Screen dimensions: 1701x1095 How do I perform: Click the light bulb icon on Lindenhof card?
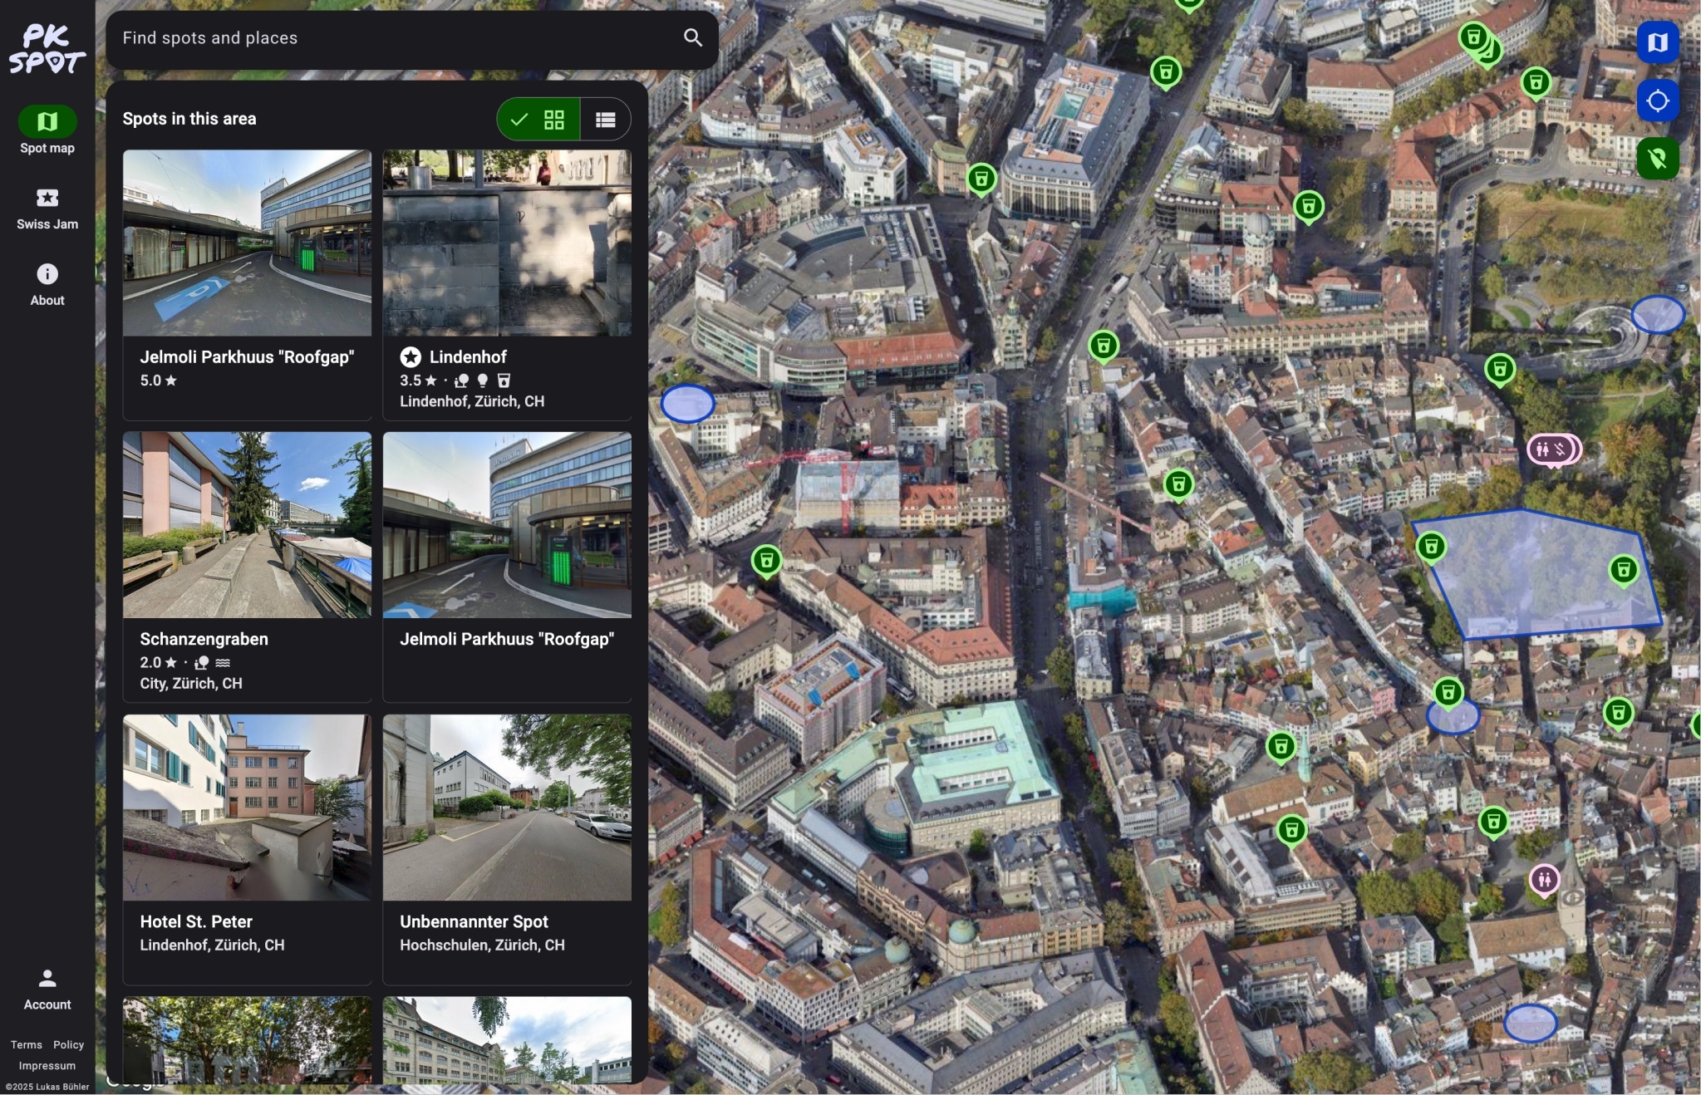click(x=482, y=381)
